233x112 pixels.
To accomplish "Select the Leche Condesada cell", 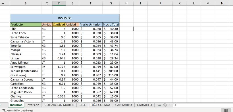I will (26, 88).
